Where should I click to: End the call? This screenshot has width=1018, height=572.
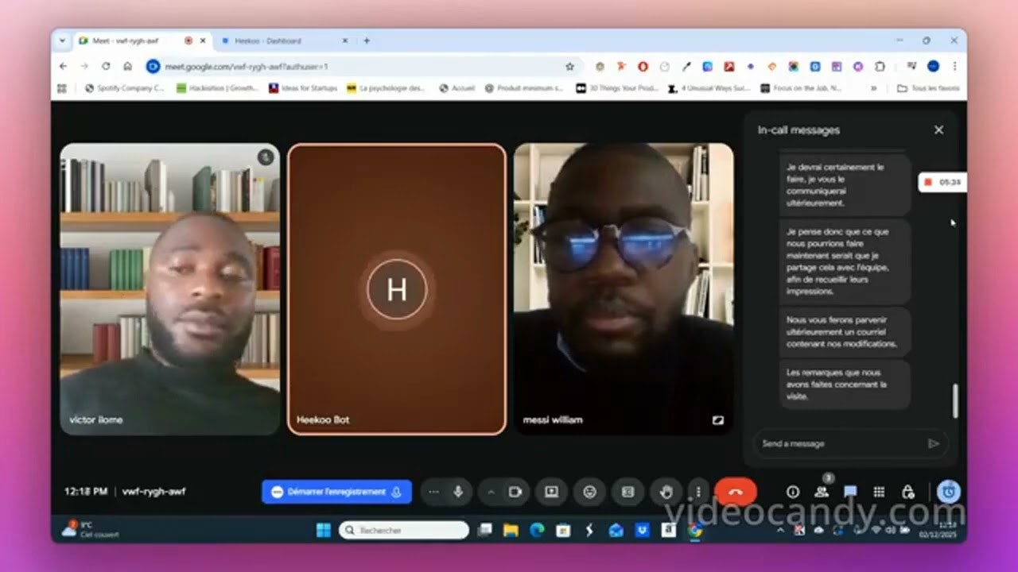pyautogui.click(x=736, y=492)
